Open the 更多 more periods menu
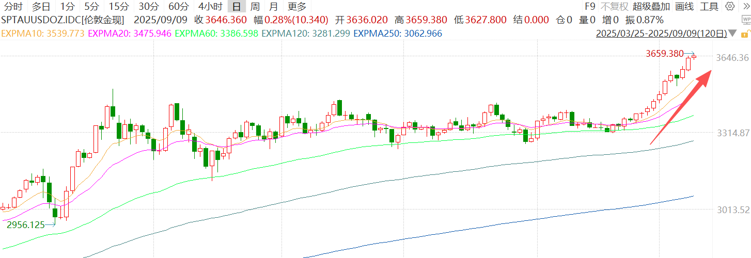Image resolution: width=751 pixels, height=258 pixels. pyautogui.click(x=297, y=7)
